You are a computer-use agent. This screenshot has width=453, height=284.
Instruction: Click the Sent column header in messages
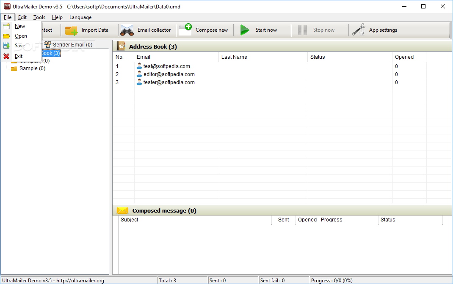283,220
